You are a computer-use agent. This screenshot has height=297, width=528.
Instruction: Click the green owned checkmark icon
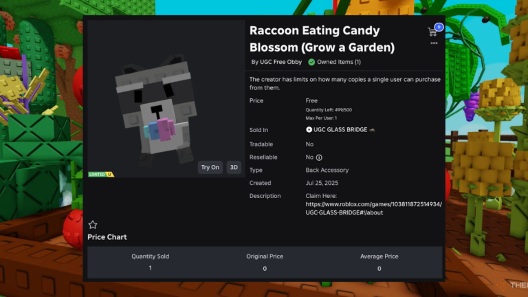pos(311,62)
